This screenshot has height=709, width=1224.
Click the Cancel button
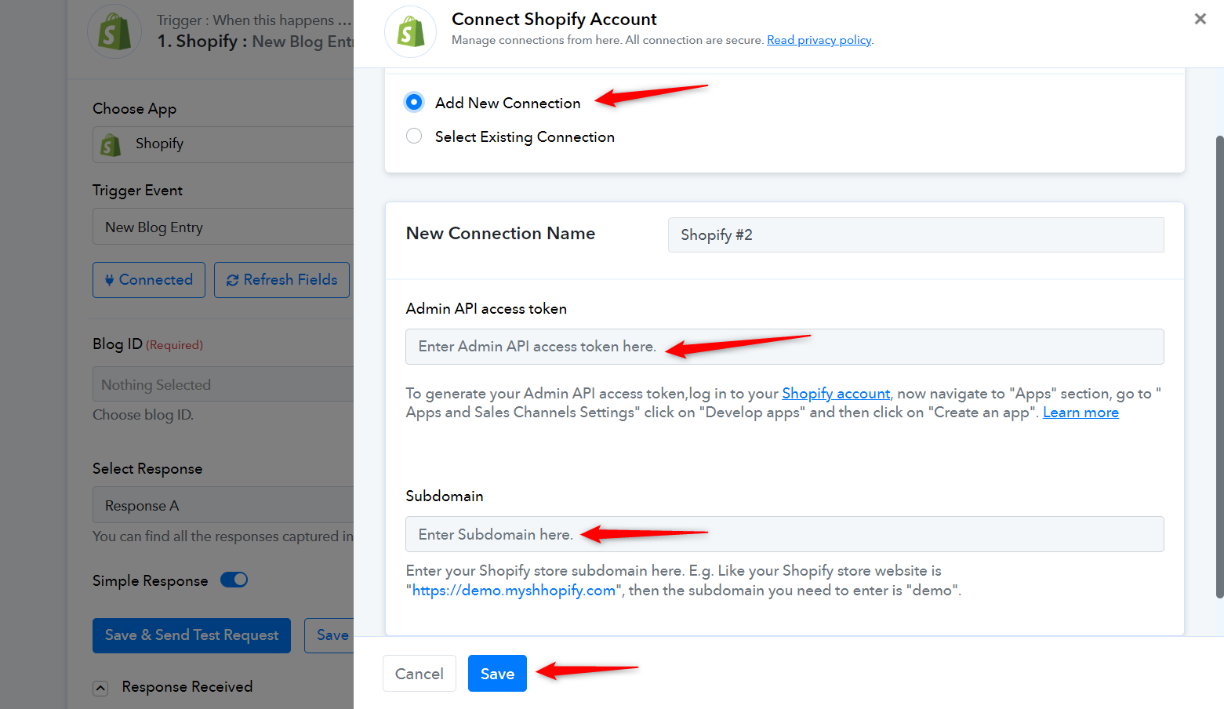(420, 674)
